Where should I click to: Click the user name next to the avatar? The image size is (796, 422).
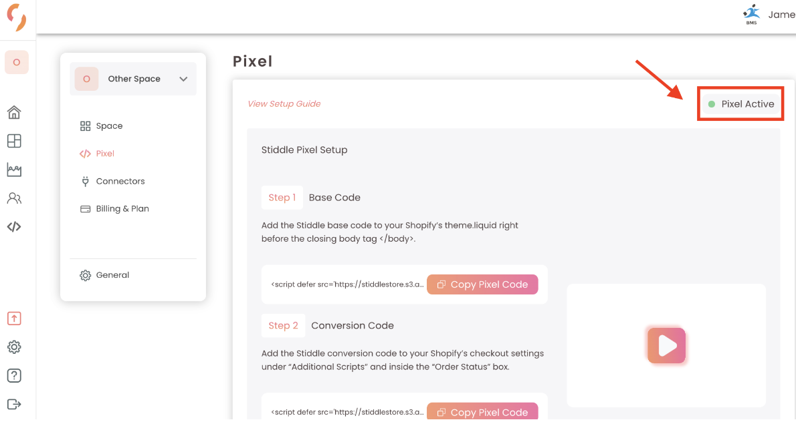pos(782,15)
